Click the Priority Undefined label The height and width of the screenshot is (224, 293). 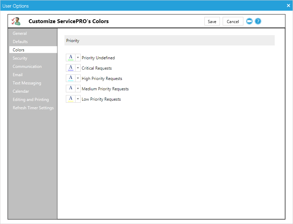(98, 58)
